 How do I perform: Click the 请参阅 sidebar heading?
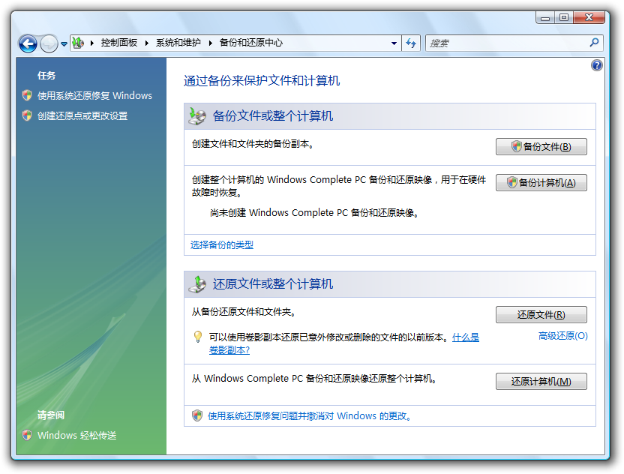pos(51,415)
